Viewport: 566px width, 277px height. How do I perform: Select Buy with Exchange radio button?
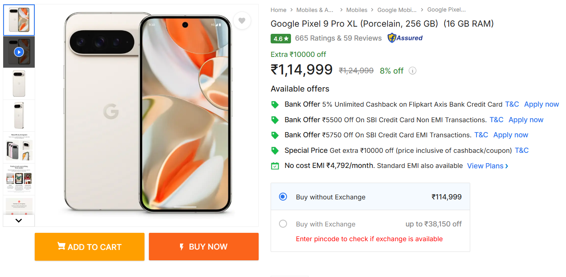[283, 224]
